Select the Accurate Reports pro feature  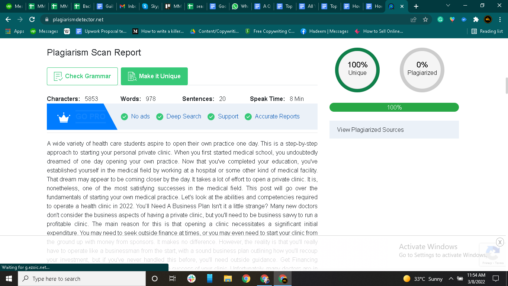pyautogui.click(x=272, y=117)
